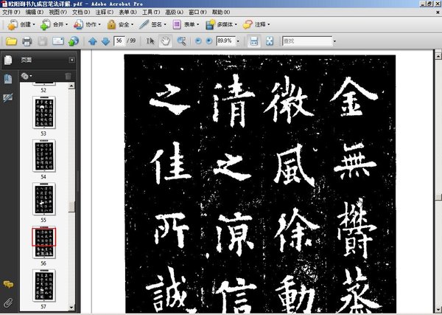
Task: Select page 55 thumbnail
Action: click(x=44, y=199)
